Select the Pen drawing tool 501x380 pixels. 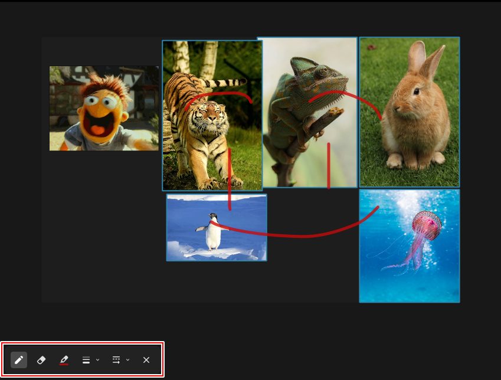click(19, 360)
